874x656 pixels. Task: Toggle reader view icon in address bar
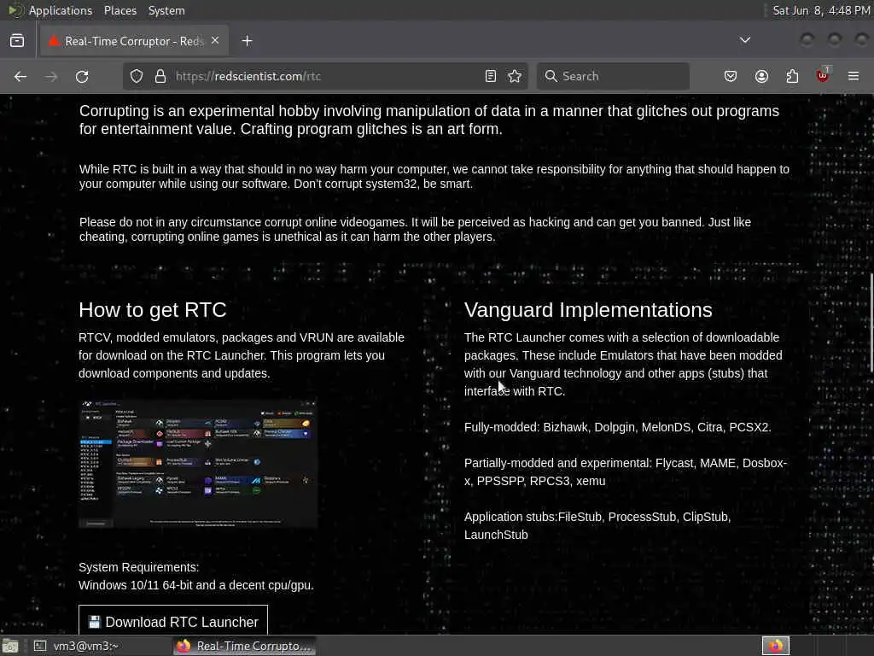pyautogui.click(x=491, y=76)
